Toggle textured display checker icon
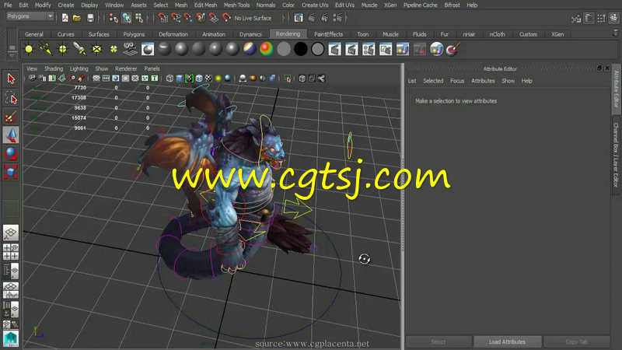Viewport: 622px width, 350px height. click(x=208, y=79)
